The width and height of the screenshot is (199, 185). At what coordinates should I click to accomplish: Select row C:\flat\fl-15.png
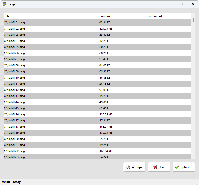pyautogui.click(x=97, y=108)
